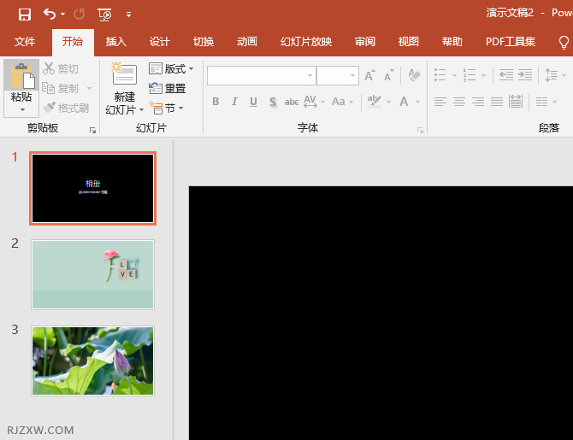Click the Save icon in quick access toolbar

click(24, 14)
